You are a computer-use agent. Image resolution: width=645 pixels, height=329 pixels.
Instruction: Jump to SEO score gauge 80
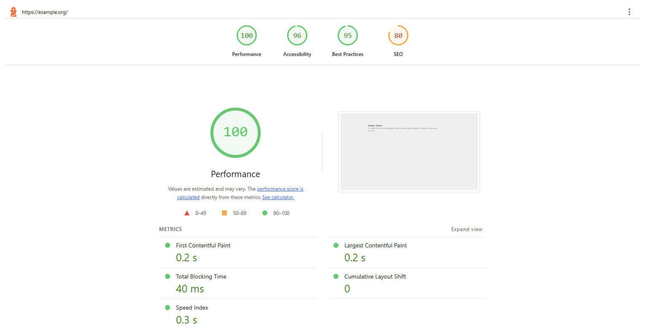pos(398,36)
